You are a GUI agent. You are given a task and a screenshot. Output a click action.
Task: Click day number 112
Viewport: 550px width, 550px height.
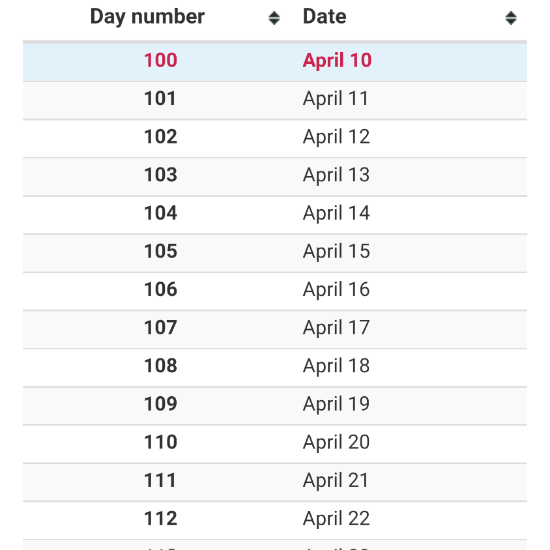pyautogui.click(x=161, y=519)
